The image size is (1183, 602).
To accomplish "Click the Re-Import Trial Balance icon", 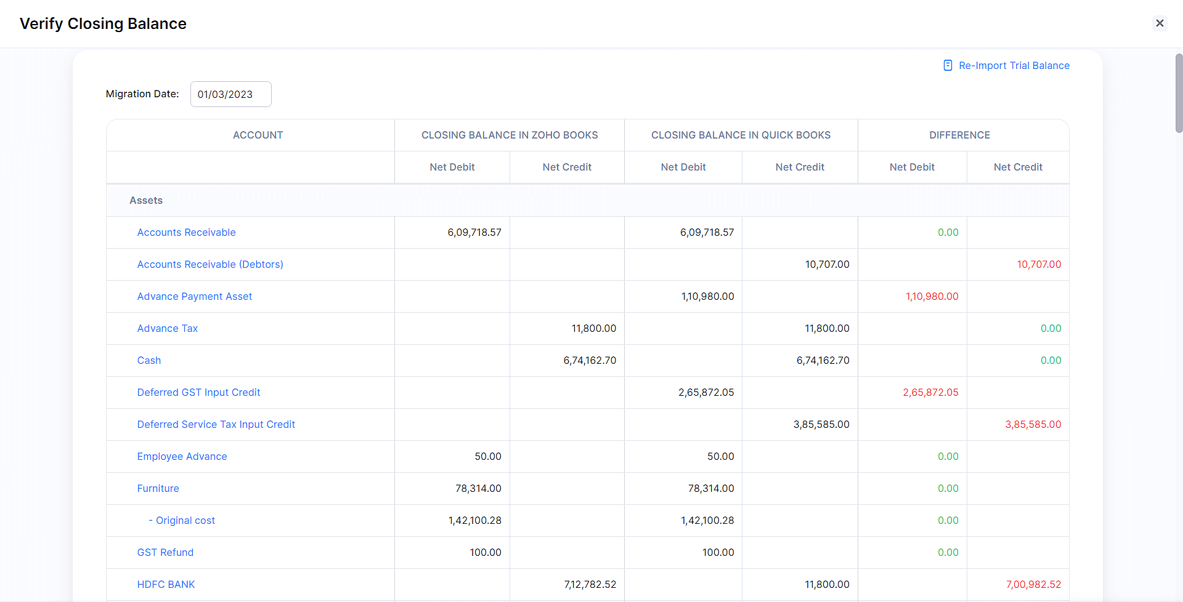I will 947,65.
